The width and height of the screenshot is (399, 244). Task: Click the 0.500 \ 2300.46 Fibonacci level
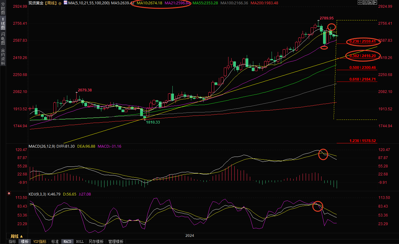pyautogui.click(x=362, y=68)
